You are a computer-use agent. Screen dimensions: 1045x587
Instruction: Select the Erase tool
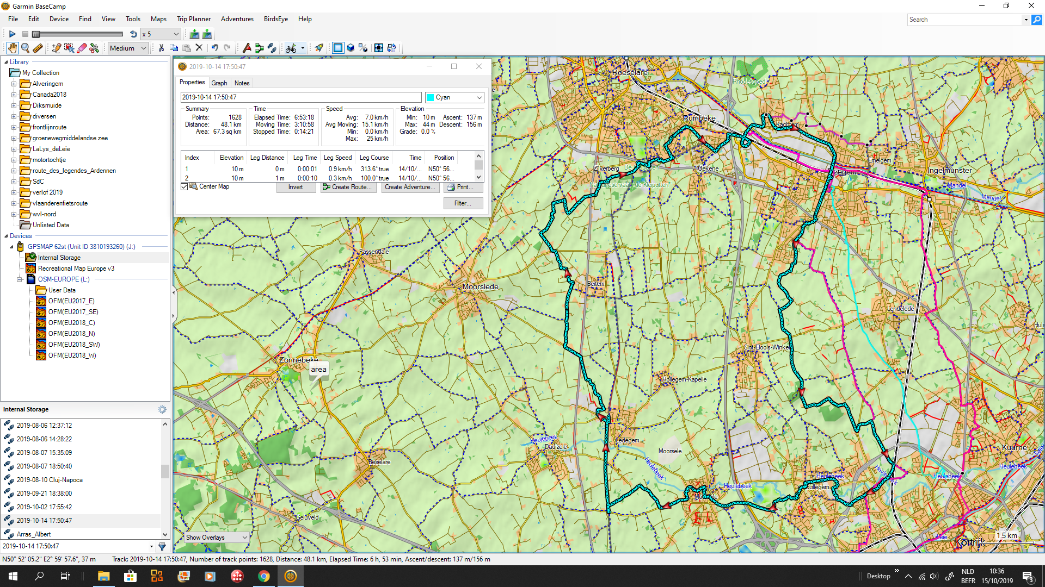point(82,48)
